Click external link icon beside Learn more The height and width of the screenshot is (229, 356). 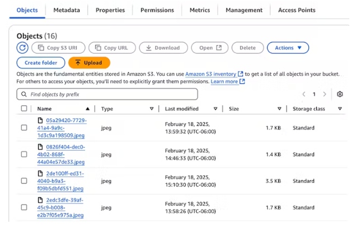(242, 82)
